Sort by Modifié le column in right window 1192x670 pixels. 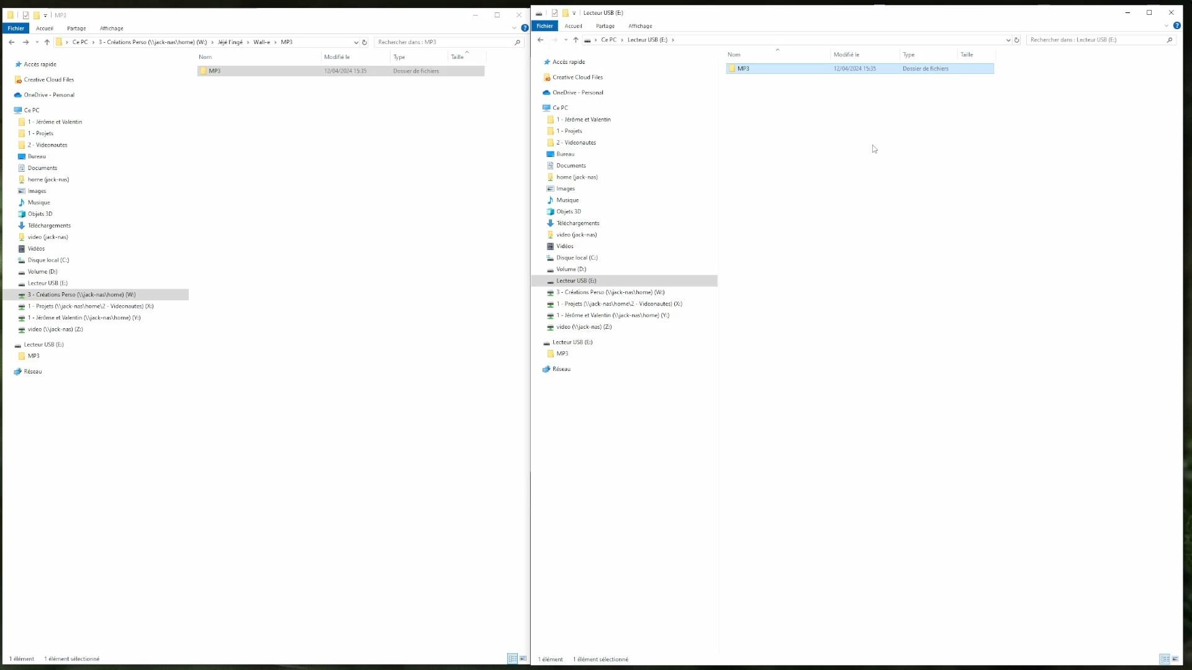(x=865, y=55)
